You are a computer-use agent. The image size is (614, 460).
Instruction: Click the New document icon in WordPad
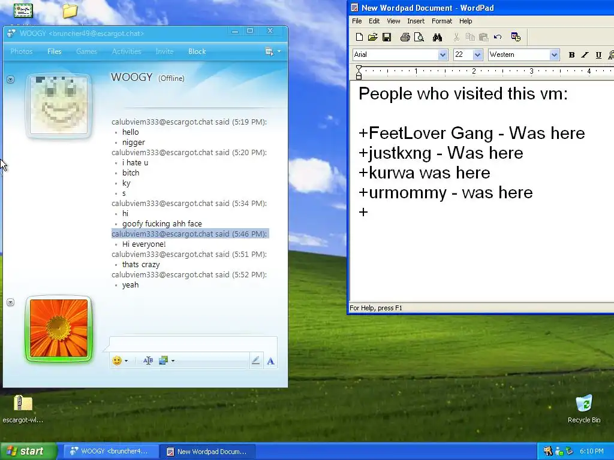tap(359, 37)
